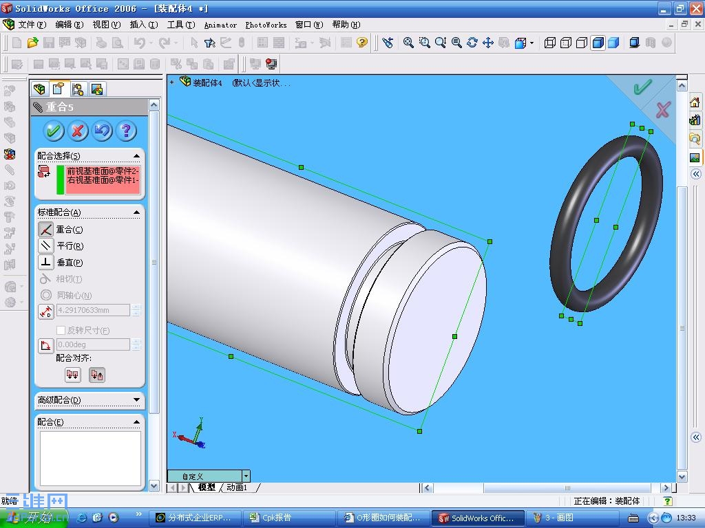Open the 视图(V) menu
This screenshot has width=705, height=528.
pyautogui.click(x=107, y=25)
